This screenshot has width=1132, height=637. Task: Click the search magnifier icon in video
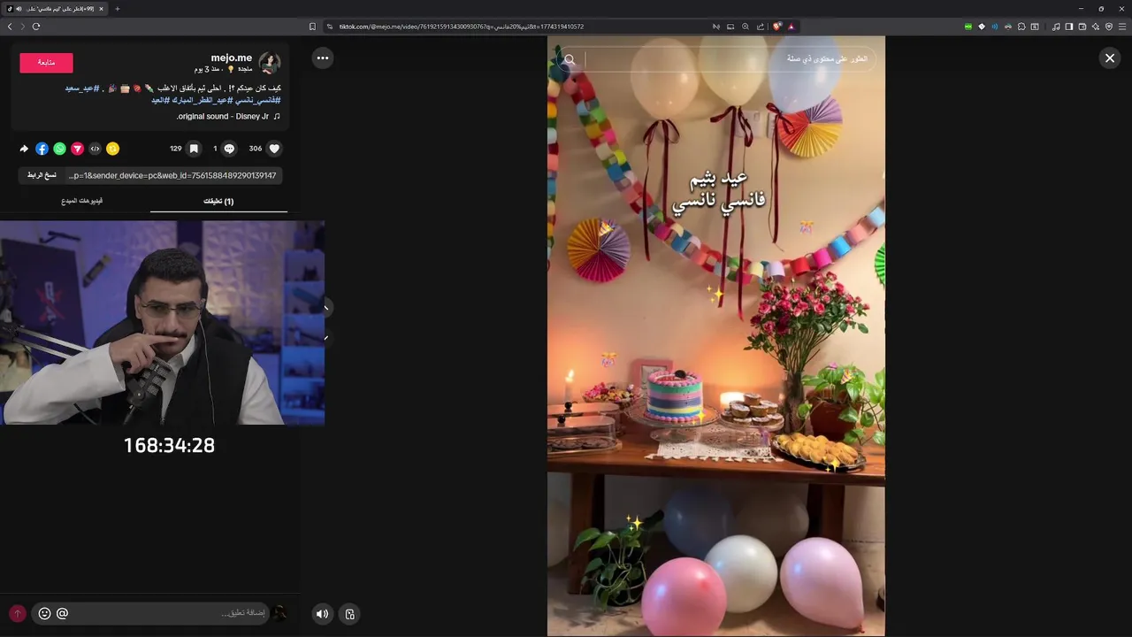pos(570,59)
